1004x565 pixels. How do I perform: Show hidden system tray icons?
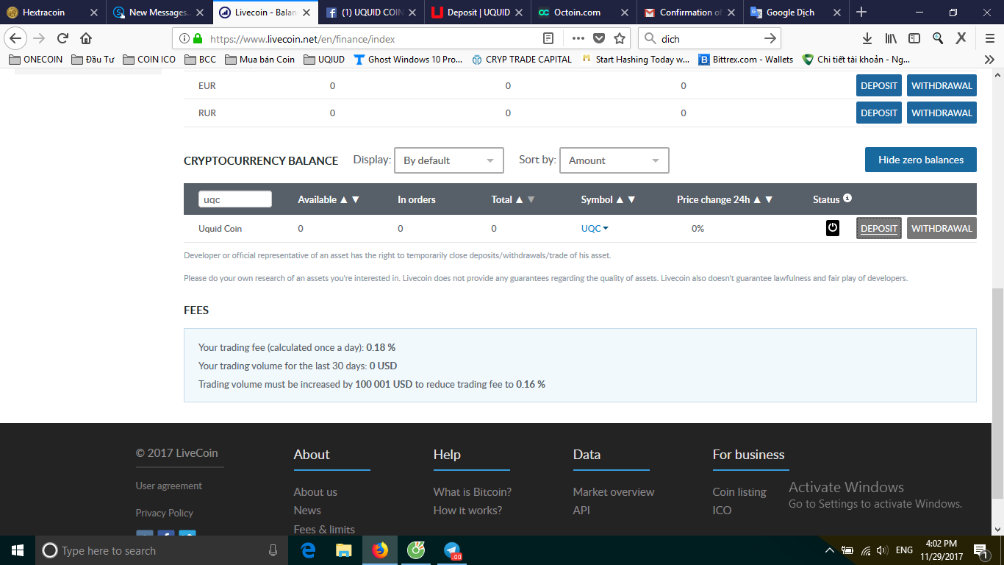[830, 550]
